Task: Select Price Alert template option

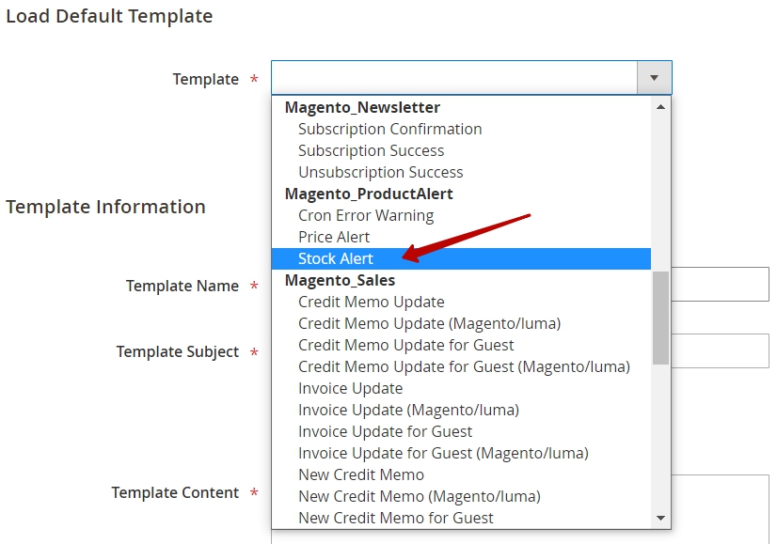Action: pos(461,237)
